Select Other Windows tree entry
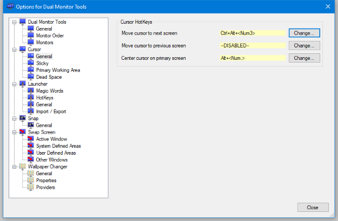Image resolution: width=338 pixels, height=221 pixels. click(x=52, y=160)
